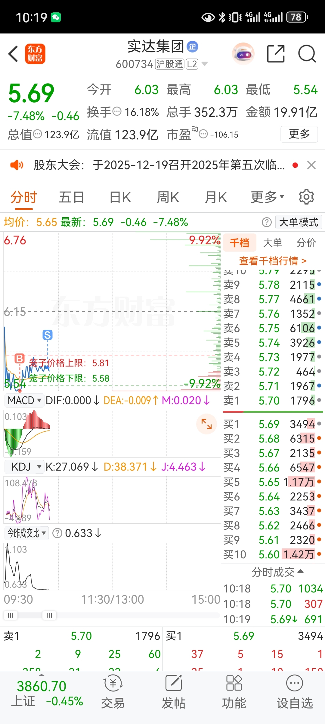Image resolution: width=325 pixels, height=724 pixels.
Task: Open the 更多 chart period dropdown
Action: click(267, 197)
